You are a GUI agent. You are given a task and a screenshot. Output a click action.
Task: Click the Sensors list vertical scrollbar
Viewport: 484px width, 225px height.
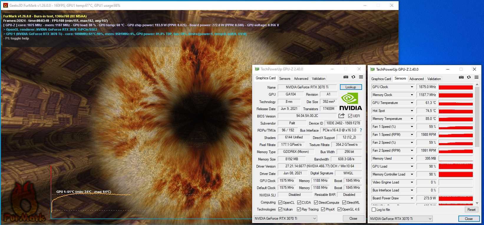point(477,118)
